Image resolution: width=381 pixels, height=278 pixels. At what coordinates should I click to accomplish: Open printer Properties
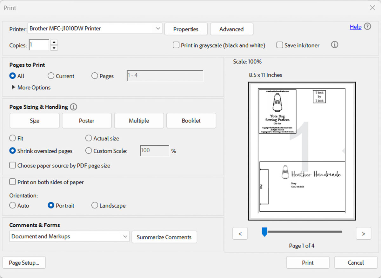click(186, 29)
